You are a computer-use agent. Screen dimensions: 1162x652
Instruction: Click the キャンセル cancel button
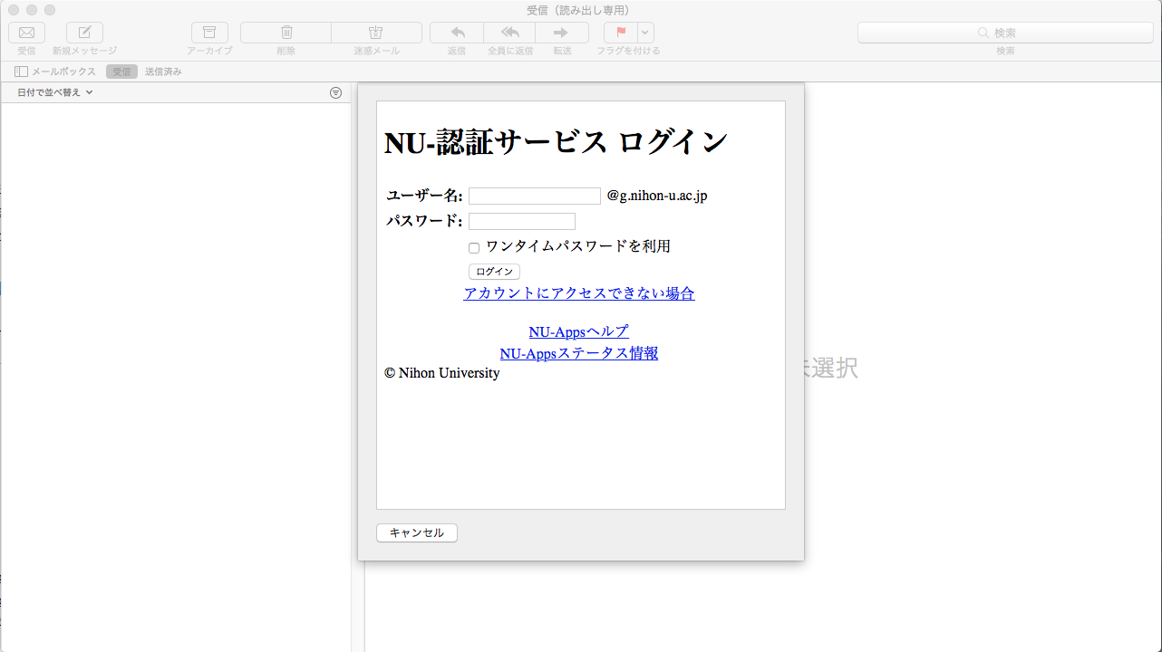pyautogui.click(x=417, y=533)
